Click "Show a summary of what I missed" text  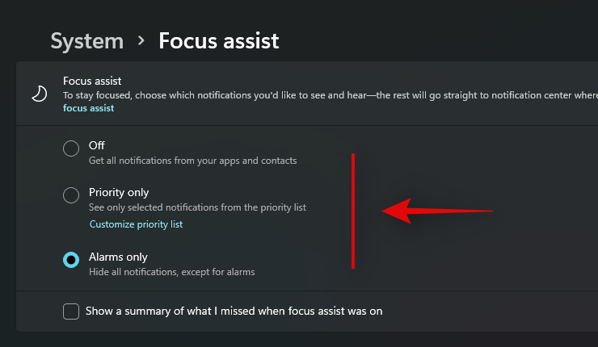234,311
